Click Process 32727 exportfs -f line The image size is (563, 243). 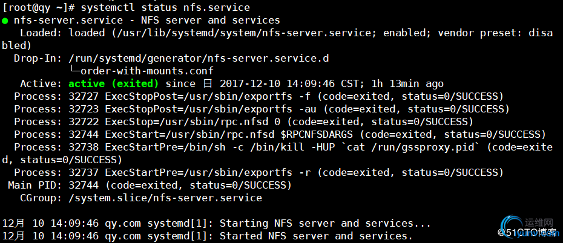(258, 96)
